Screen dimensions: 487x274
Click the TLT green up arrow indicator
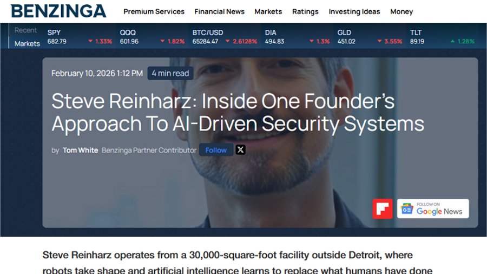tap(452, 41)
